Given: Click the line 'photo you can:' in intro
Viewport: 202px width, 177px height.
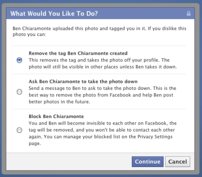Looking at the screenshot, I should pyautogui.click(x=29, y=35).
